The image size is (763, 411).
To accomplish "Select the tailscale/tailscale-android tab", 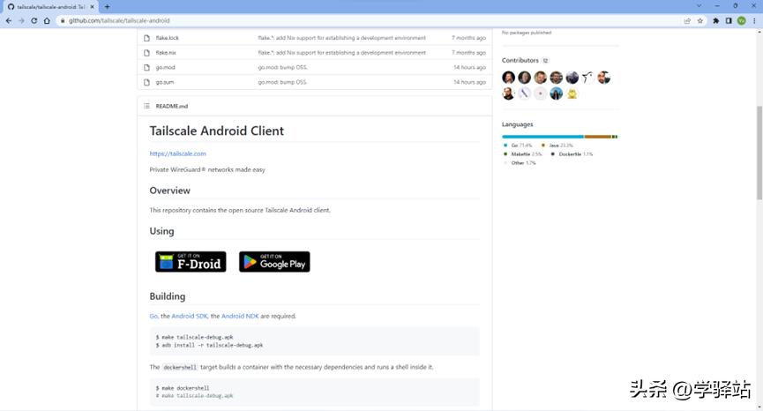I will click(50, 7).
